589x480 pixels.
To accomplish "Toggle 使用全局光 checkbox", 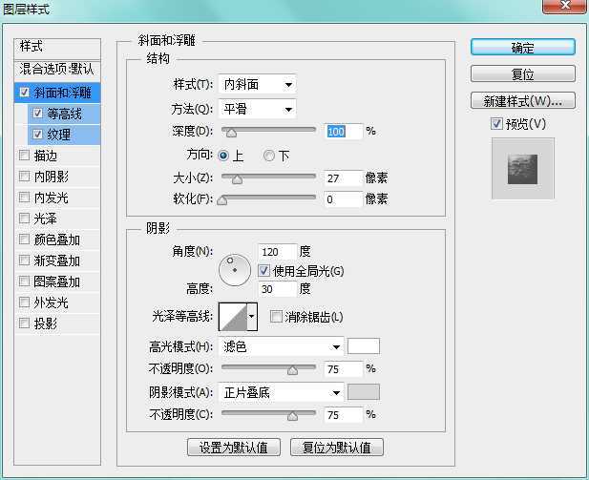I will pos(264,271).
